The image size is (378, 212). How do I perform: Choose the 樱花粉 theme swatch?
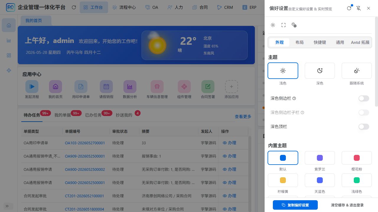click(357, 158)
